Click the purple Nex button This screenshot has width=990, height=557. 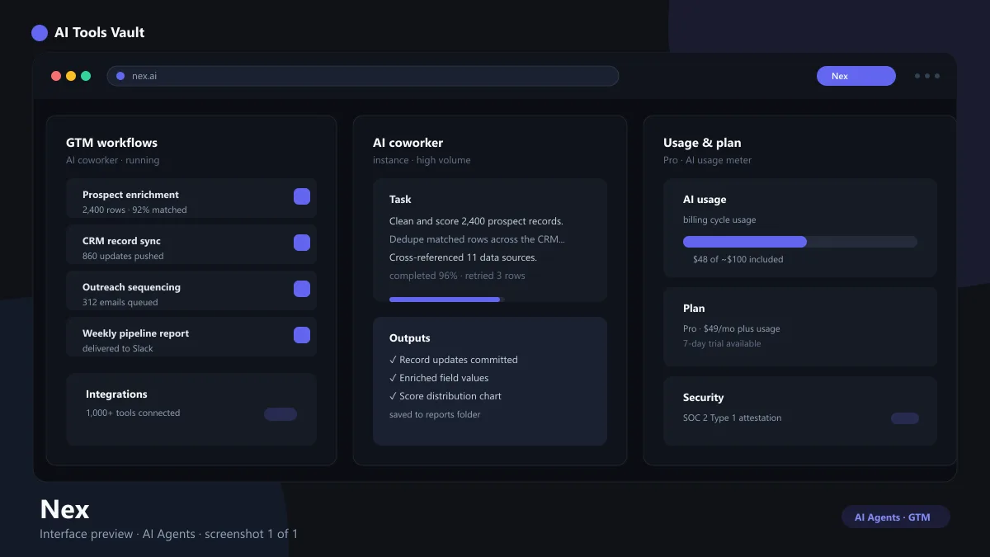click(x=856, y=76)
